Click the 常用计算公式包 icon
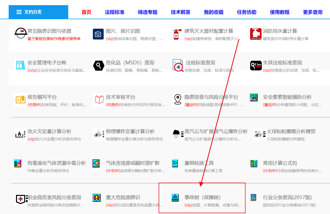Image resolution: width=330 pixels, height=214 pixels. (x=254, y=163)
